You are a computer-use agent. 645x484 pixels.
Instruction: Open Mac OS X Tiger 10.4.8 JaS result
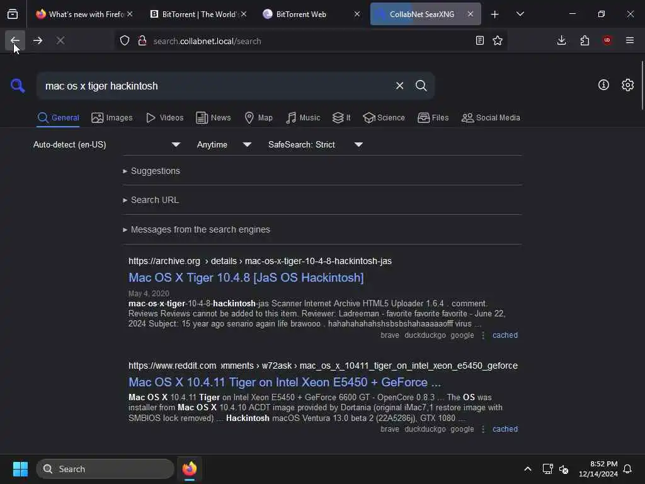click(246, 278)
